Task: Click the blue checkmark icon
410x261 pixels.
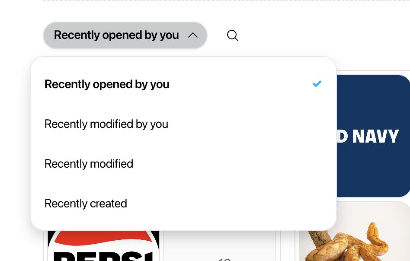Action: point(317,83)
